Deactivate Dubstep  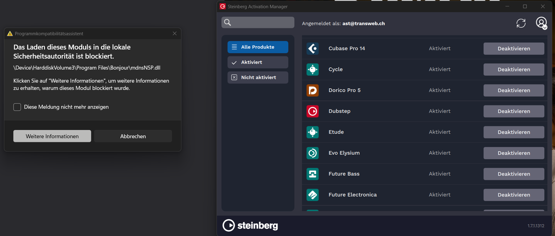pyautogui.click(x=514, y=111)
